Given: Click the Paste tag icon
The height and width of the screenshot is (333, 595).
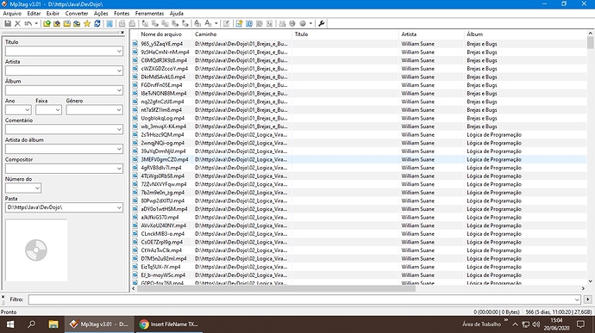Looking at the screenshot, I should point(132,23).
